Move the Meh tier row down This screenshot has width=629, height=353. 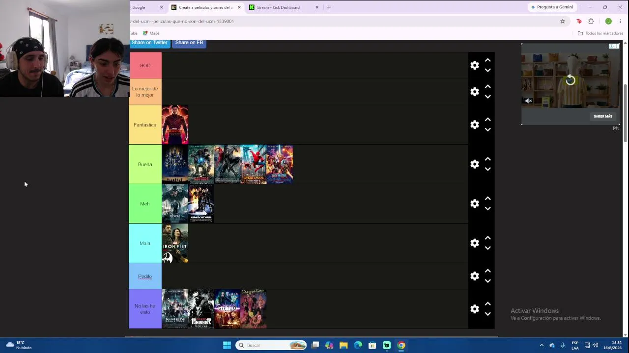click(x=488, y=209)
